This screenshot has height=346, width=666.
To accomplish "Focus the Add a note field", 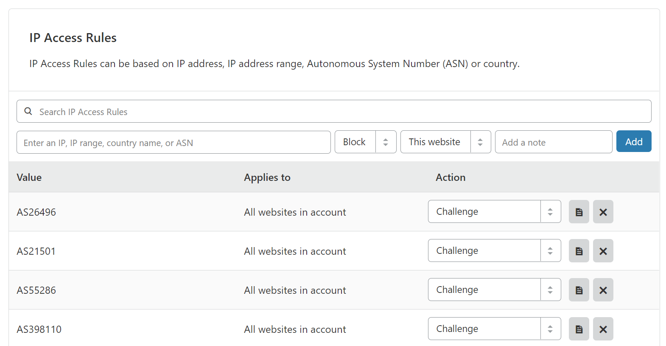I will [554, 142].
